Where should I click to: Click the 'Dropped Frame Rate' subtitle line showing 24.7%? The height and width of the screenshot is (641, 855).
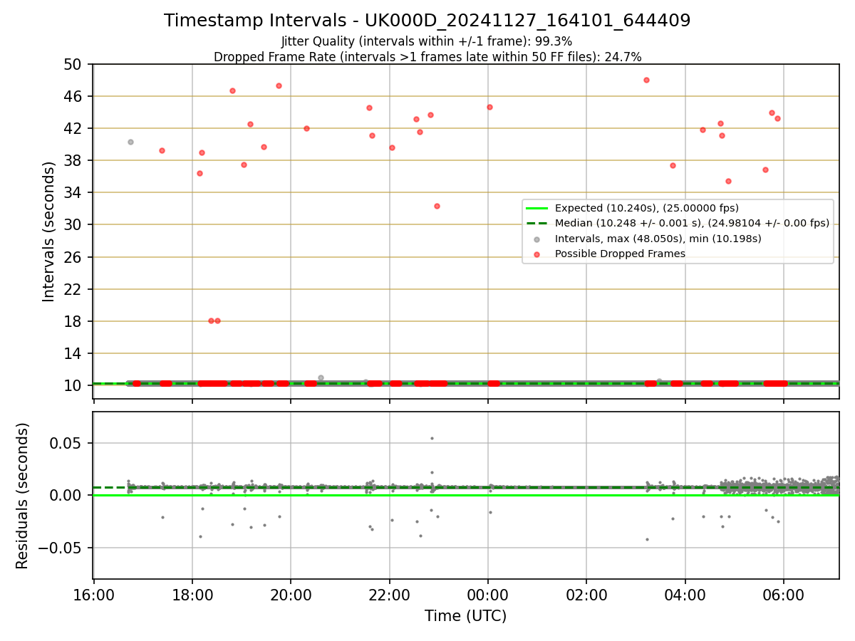click(x=427, y=57)
